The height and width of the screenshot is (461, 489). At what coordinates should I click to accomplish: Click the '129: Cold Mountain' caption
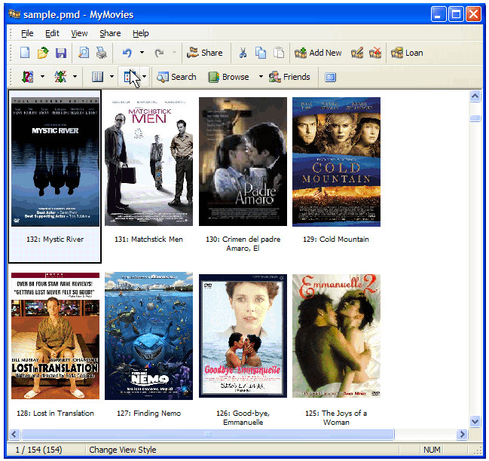(x=336, y=239)
